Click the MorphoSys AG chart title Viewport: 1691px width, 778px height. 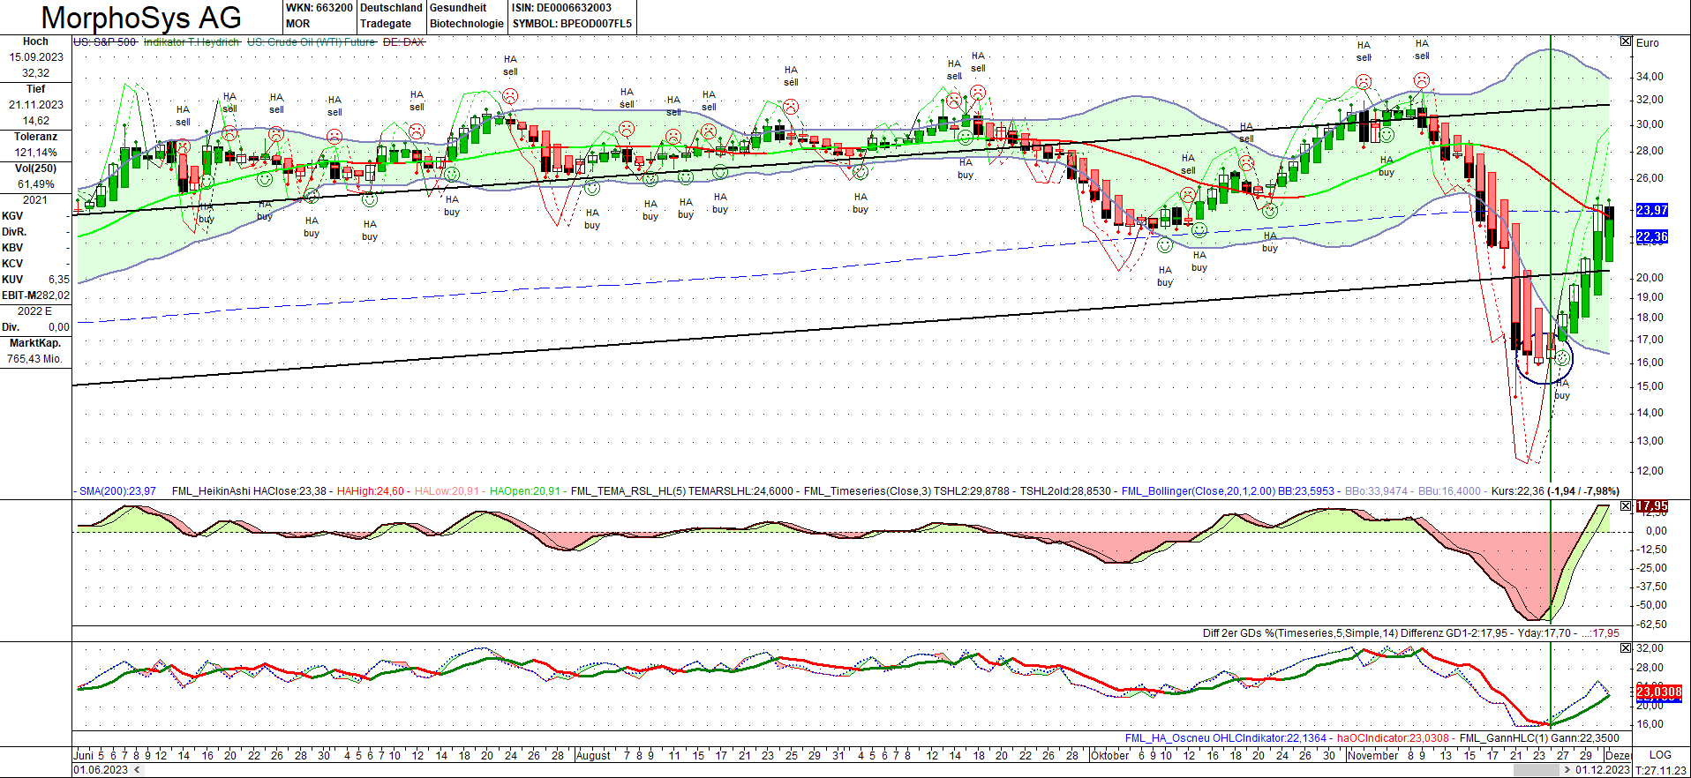click(141, 18)
